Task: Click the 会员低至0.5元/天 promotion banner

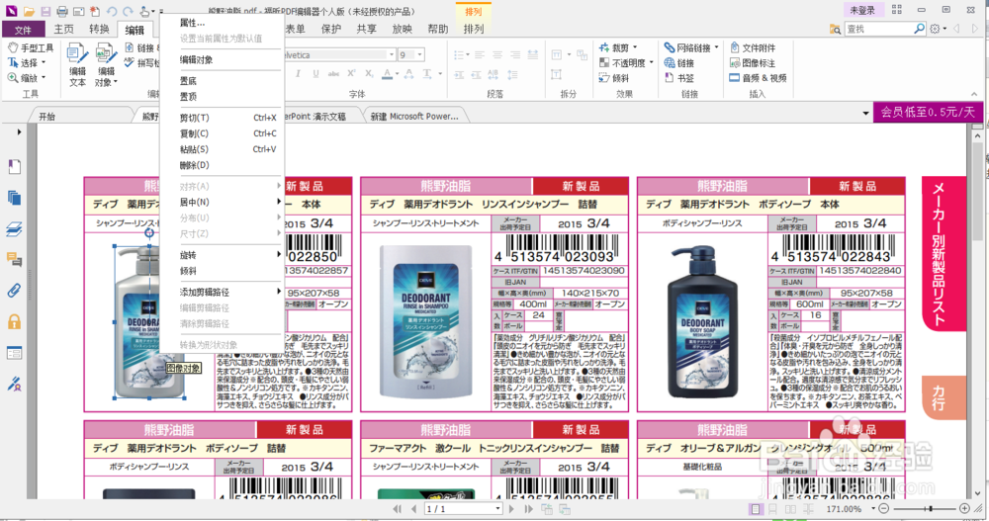Action: 928,113
